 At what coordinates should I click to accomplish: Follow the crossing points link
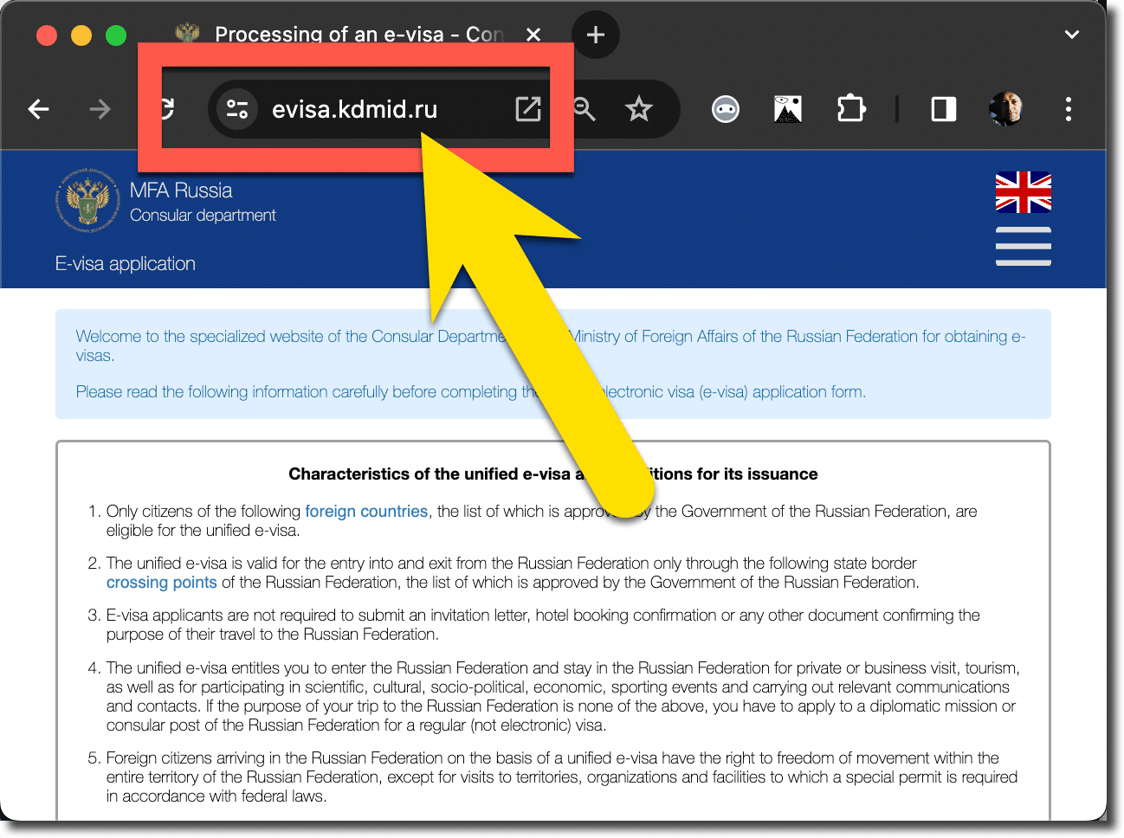tap(161, 583)
